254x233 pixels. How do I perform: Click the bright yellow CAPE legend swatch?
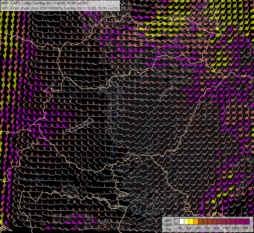pyautogui.click(x=191, y=222)
